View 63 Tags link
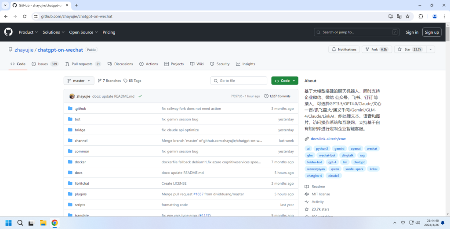 pyautogui.click(x=132, y=81)
